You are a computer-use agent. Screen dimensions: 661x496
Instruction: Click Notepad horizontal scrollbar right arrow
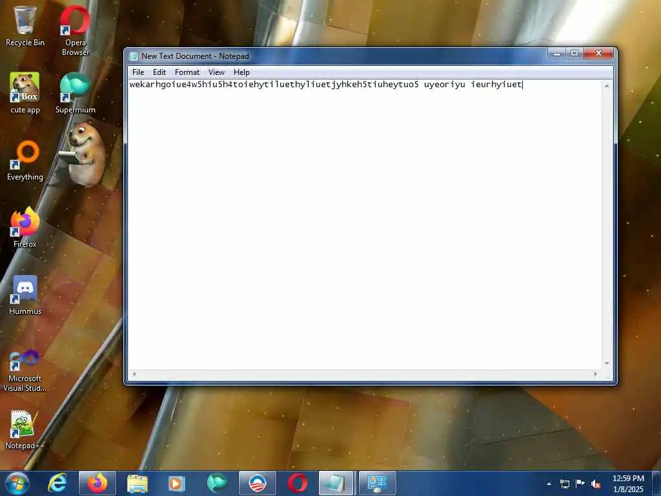click(595, 374)
